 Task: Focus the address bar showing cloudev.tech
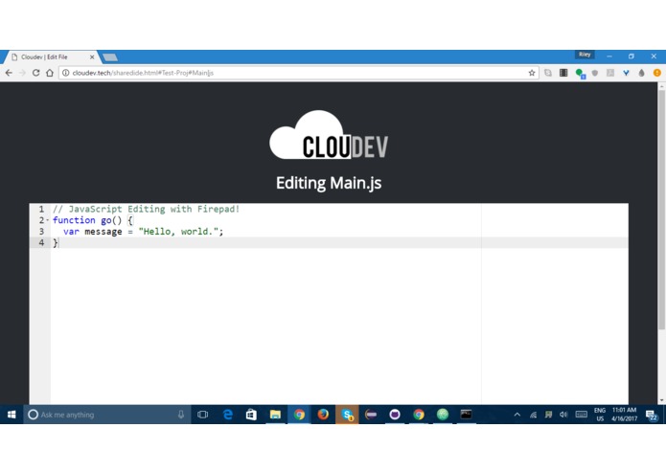[x=297, y=73]
